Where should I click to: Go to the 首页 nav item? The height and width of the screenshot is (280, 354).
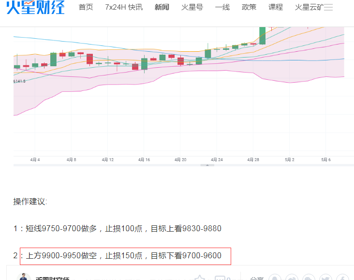[x=86, y=7]
